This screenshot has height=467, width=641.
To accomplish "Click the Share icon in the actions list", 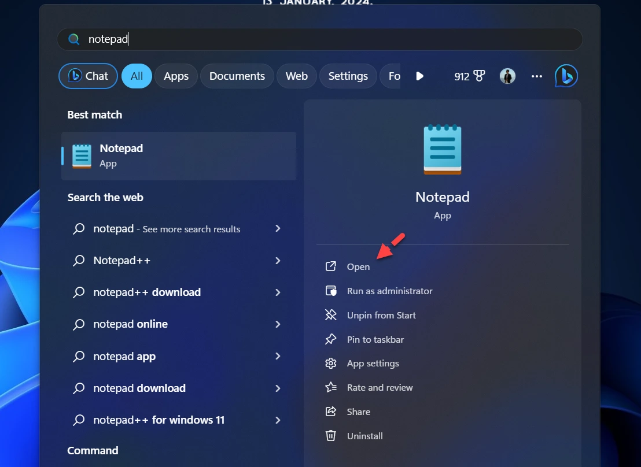I will click(331, 412).
